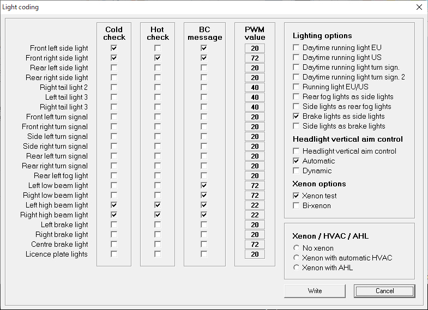Select Xenon with AHL

click(296, 268)
